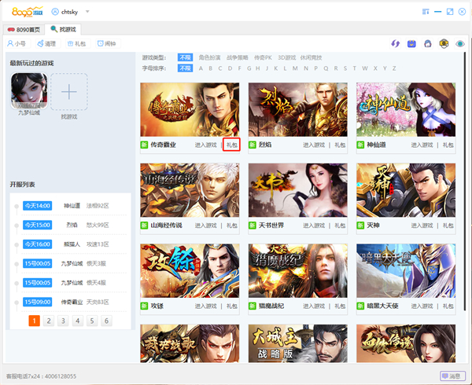Open the chtsky account dropdown arrow

(87, 12)
